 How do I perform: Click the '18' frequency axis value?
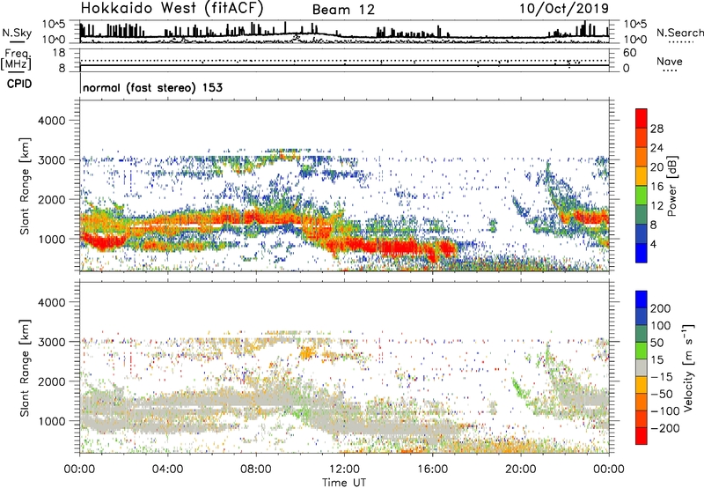point(59,53)
